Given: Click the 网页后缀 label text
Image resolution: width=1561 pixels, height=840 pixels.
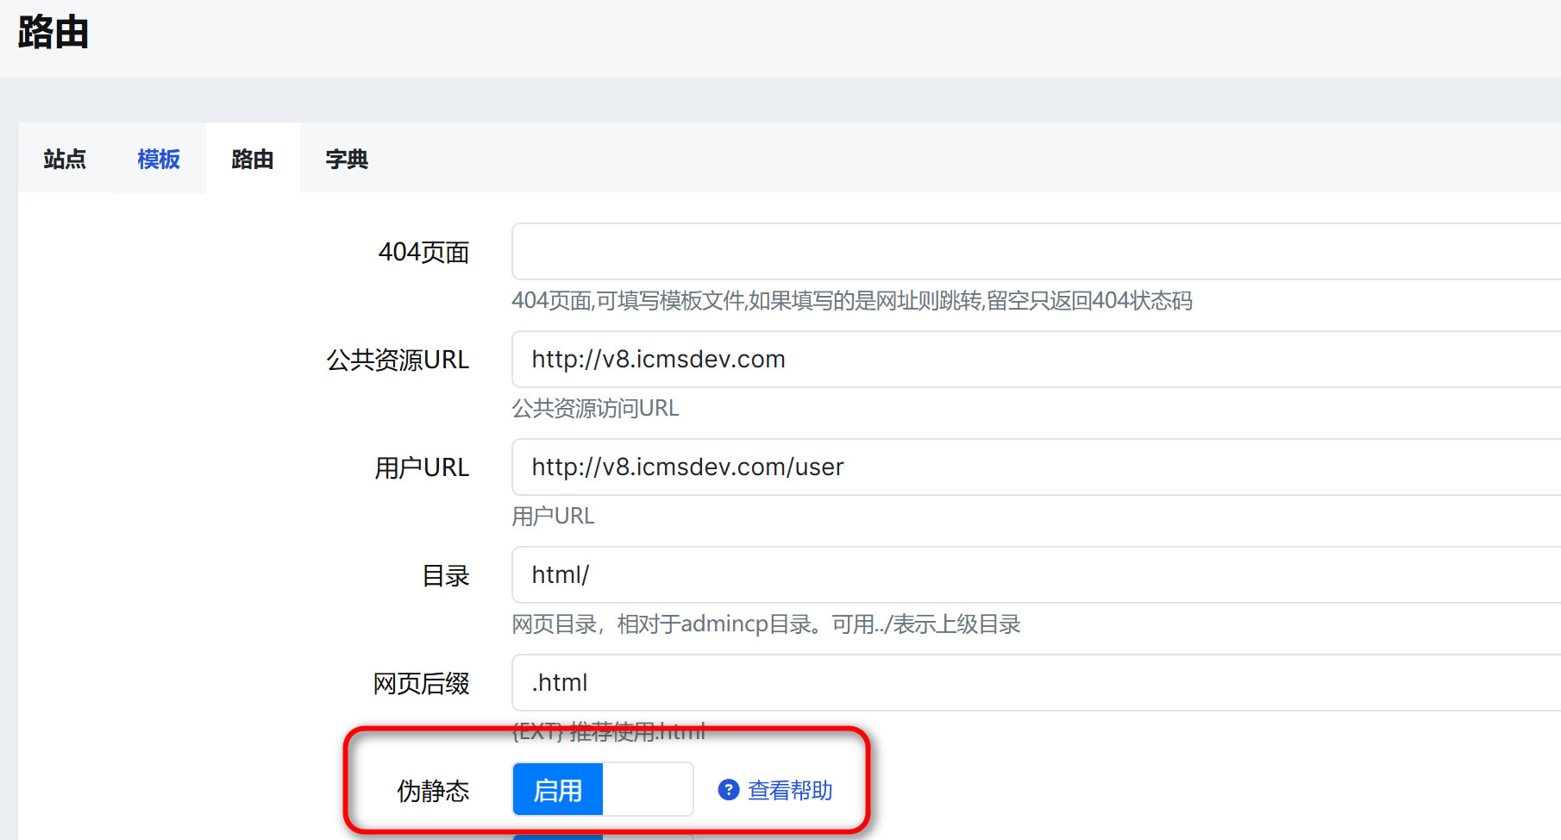Looking at the screenshot, I should 422,683.
